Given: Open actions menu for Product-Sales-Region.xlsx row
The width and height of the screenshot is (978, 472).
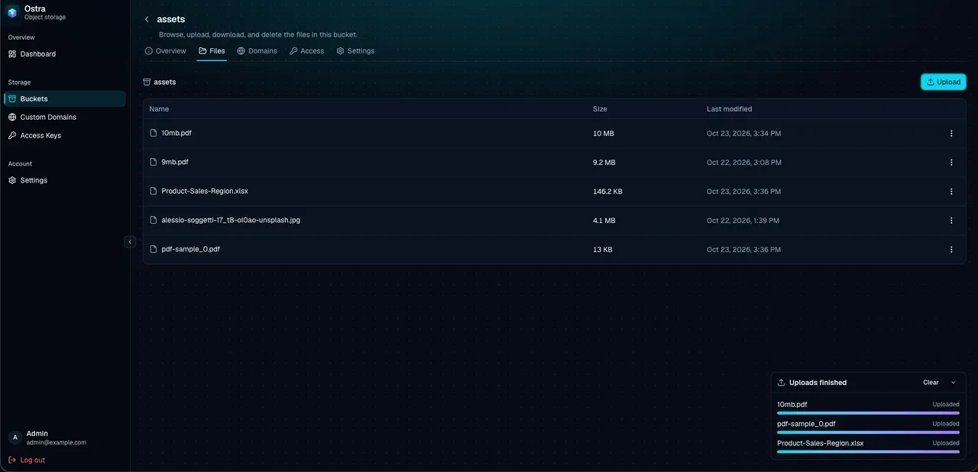Looking at the screenshot, I should [x=951, y=191].
